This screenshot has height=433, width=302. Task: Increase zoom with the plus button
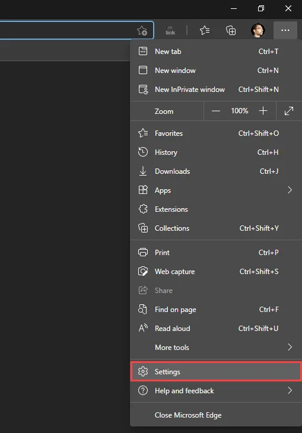click(263, 111)
